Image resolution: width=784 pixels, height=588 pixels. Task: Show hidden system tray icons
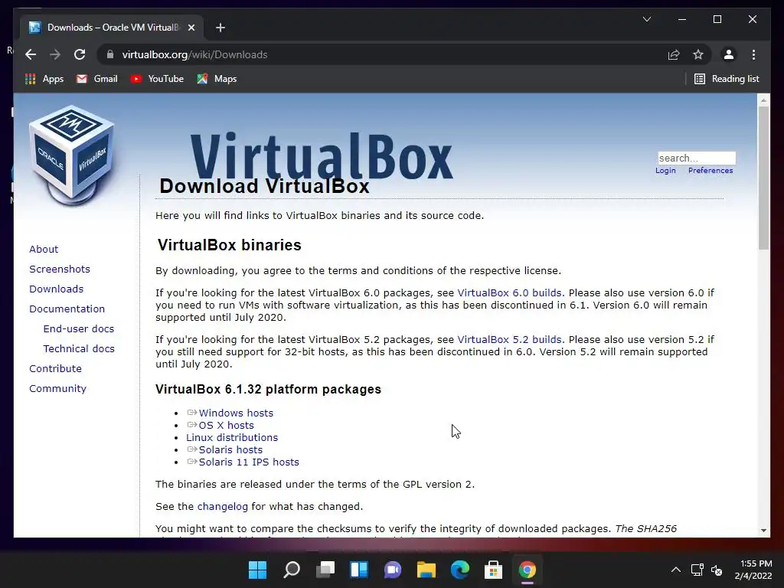(x=675, y=570)
